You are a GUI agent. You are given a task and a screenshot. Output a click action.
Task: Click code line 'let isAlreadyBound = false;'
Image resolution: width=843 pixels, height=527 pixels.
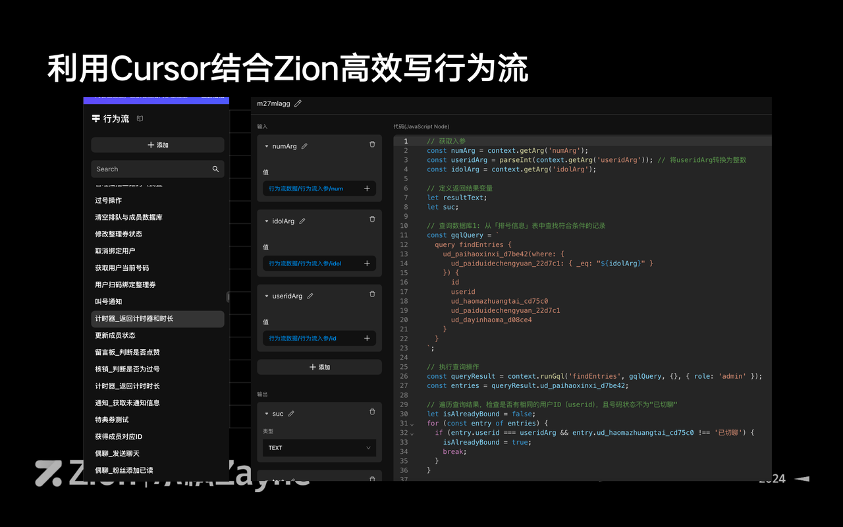tap(481, 414)
